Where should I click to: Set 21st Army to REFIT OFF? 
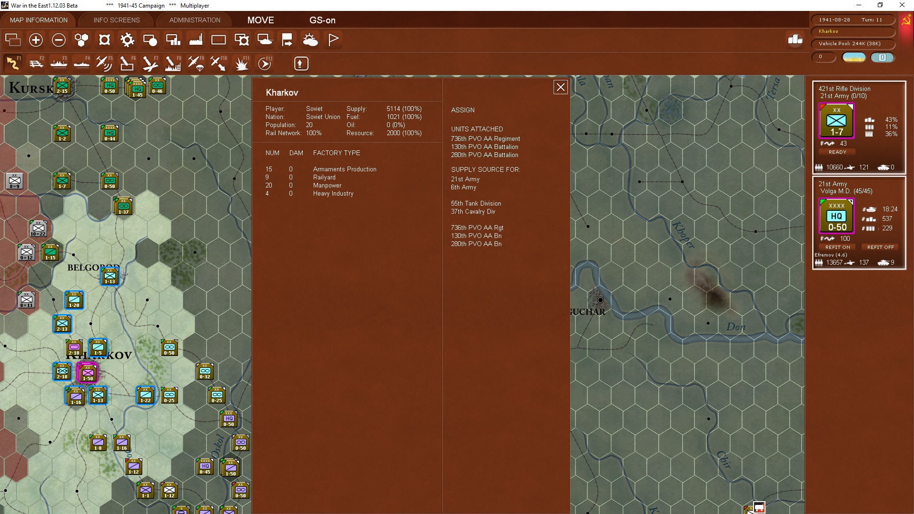880,247
